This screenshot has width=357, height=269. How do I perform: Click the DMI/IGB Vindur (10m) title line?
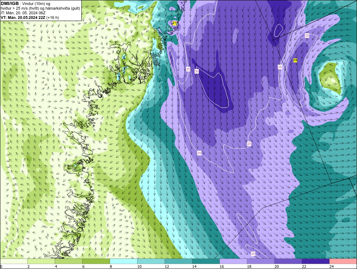point(25,4)
